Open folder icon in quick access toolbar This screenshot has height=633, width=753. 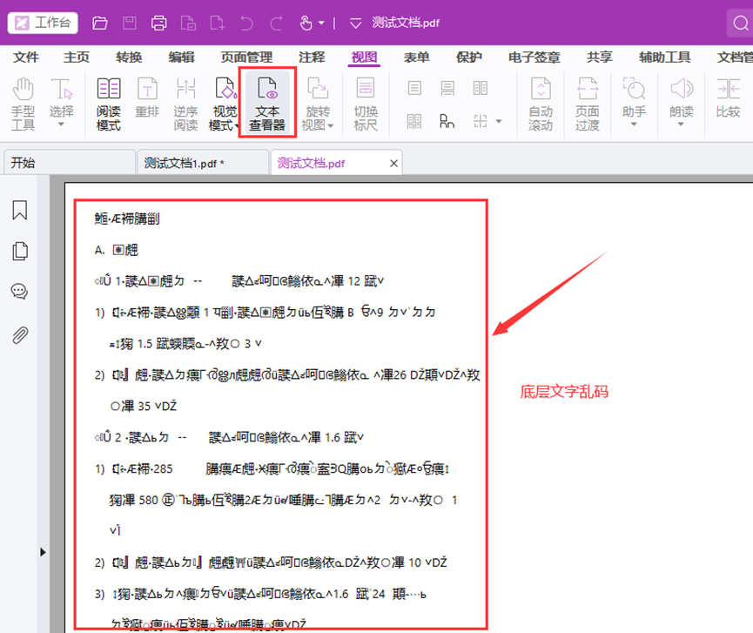pyautogui.click(x=100, y=23)
